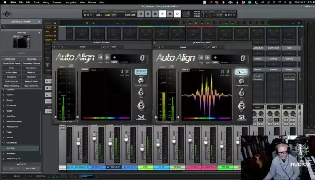Screen dimensions: 315x180
Task: Click the browser search magnifier icon
Action: pyautogui.click(x=4, y=27)
